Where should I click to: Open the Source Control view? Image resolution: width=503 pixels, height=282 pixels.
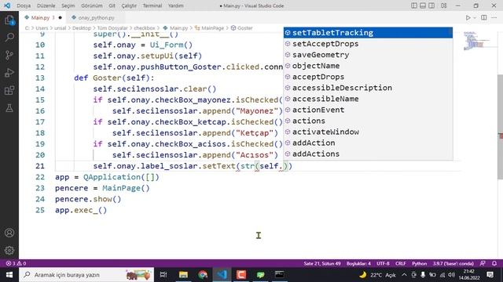point(9,56)
